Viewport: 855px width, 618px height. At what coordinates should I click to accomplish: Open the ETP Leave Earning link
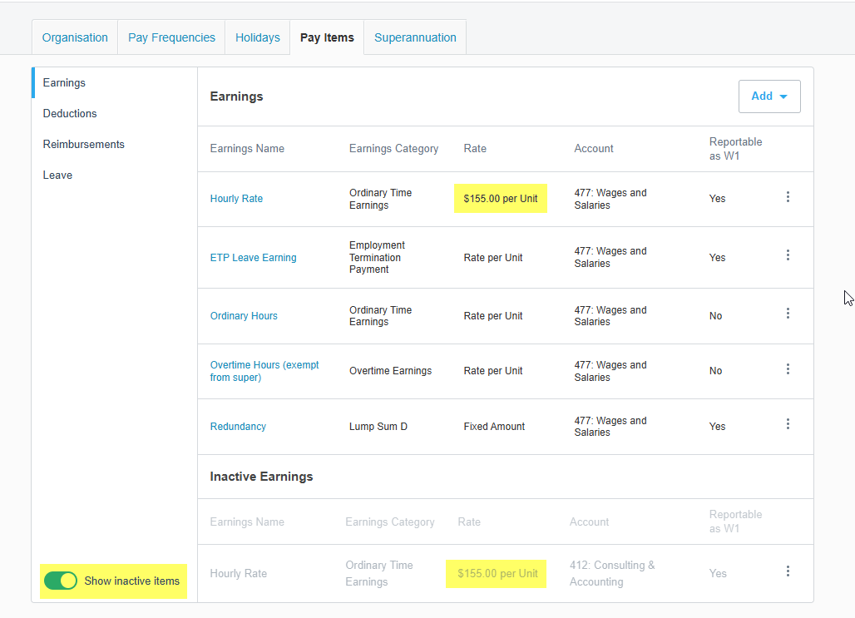253,258
